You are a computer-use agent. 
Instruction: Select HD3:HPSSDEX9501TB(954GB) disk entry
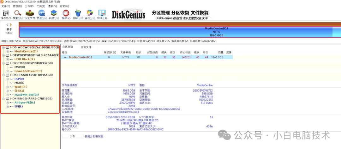click(31, 75)
